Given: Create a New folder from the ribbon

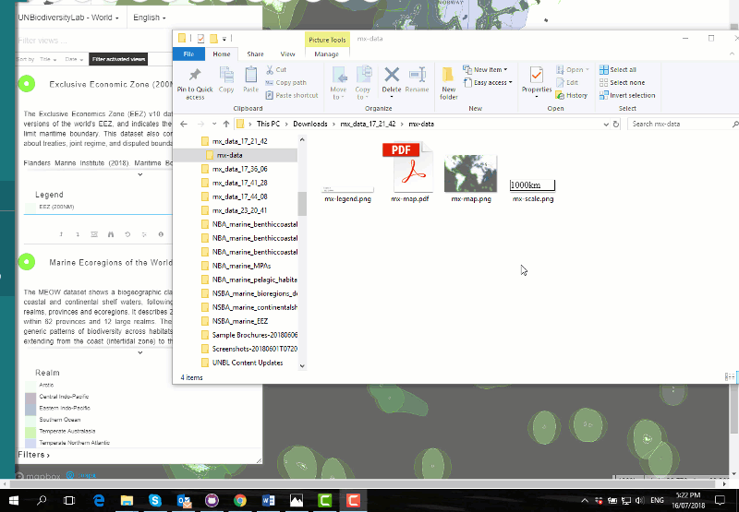Looking at the screenshot, I should pyautogui.click(x=448, y=83).
